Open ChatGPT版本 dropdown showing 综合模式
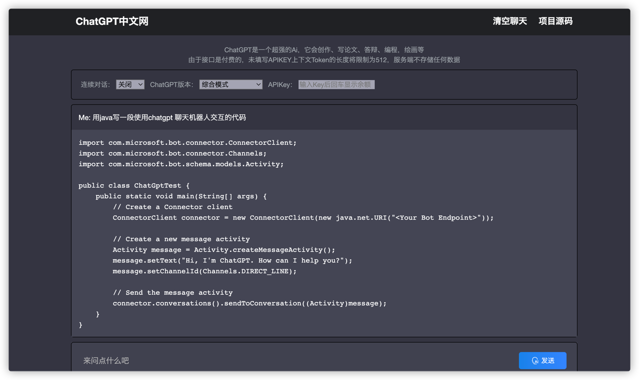This screenshot has width=639, height=380. (230, 84)
